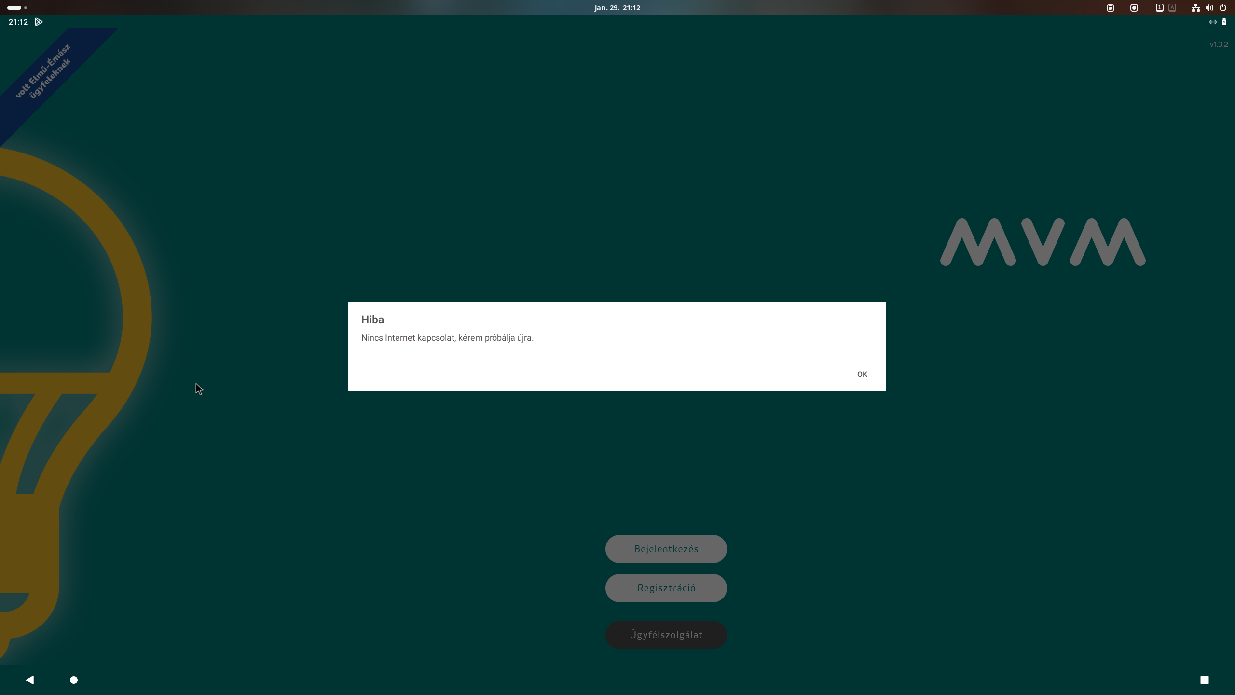Click the battery charging status icon

[x=1224, y=22]
